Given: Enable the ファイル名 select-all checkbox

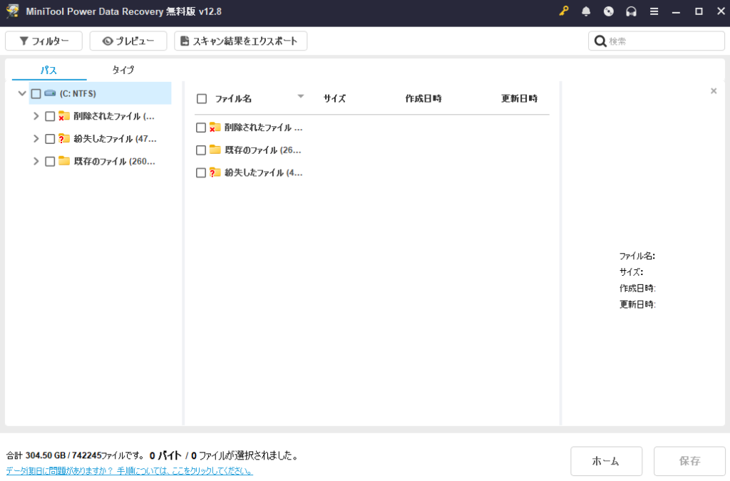Looking at the screenshot, I should click(x=201, y=98).
